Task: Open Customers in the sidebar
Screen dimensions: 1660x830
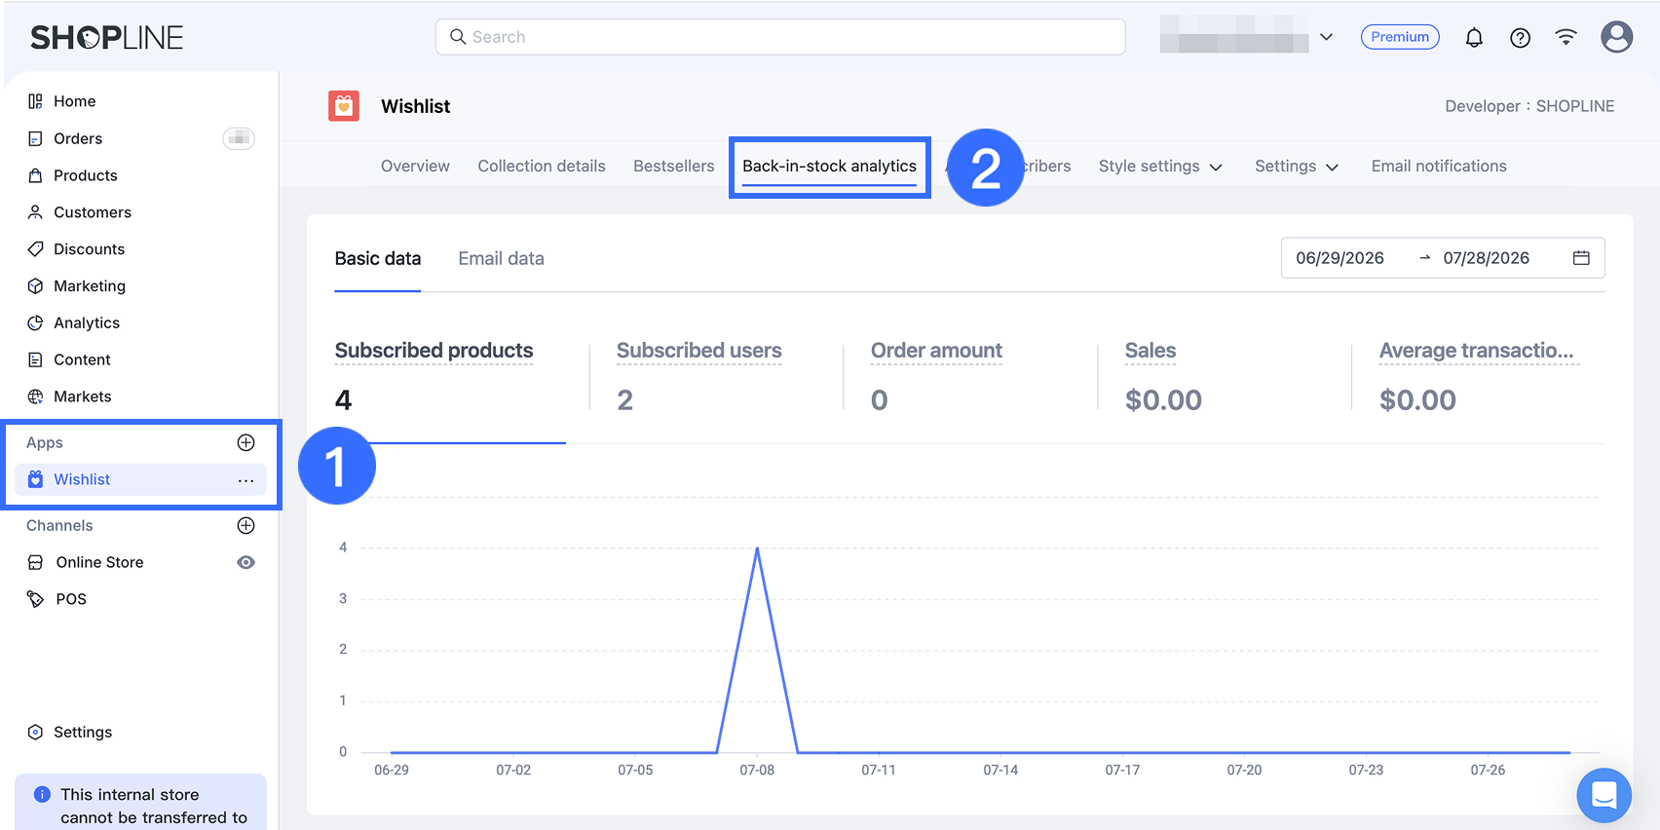Action: coord(93,212)
